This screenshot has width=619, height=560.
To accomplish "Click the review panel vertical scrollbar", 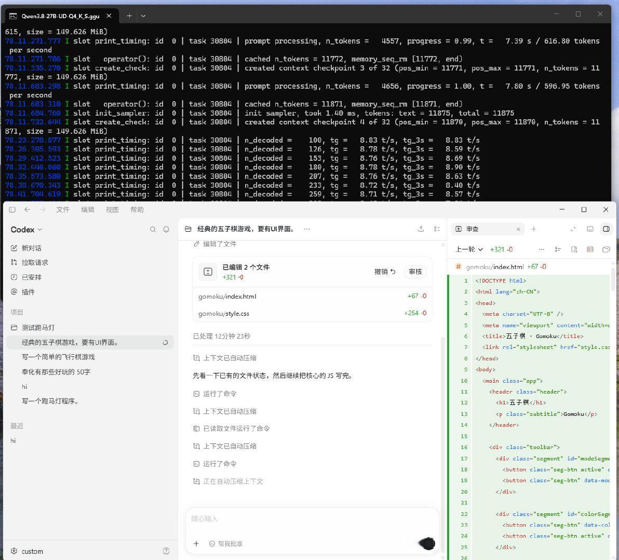I will 613,278.
